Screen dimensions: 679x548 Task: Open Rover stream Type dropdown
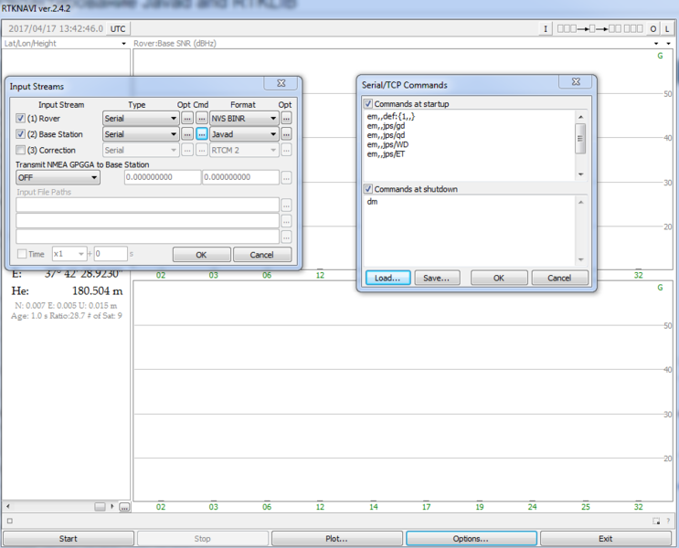point(141,119)
